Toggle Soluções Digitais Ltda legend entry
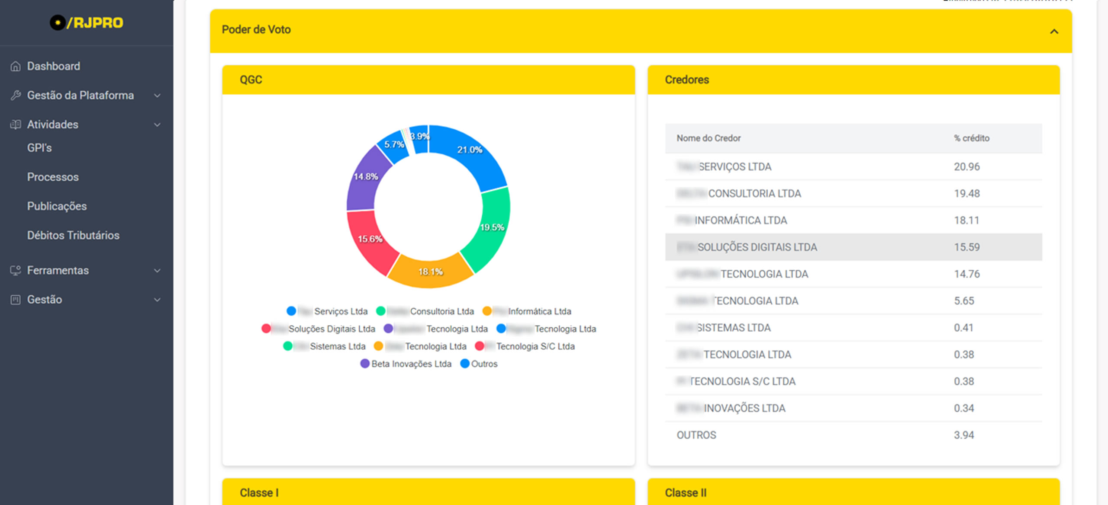Screen dimensions: 1108x505 [x=331, y=329]
